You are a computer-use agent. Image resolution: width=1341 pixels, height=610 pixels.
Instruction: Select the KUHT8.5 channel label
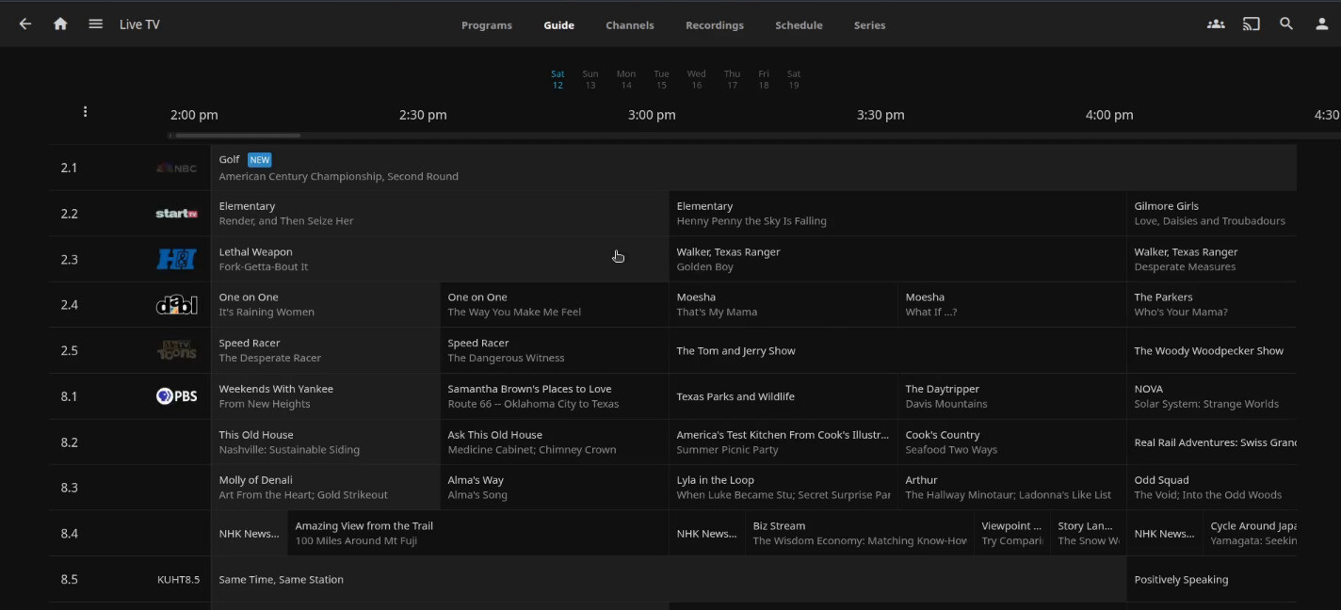point(179,580)
